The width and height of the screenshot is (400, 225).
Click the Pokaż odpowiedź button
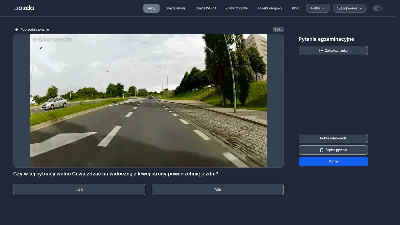[333, 138]
